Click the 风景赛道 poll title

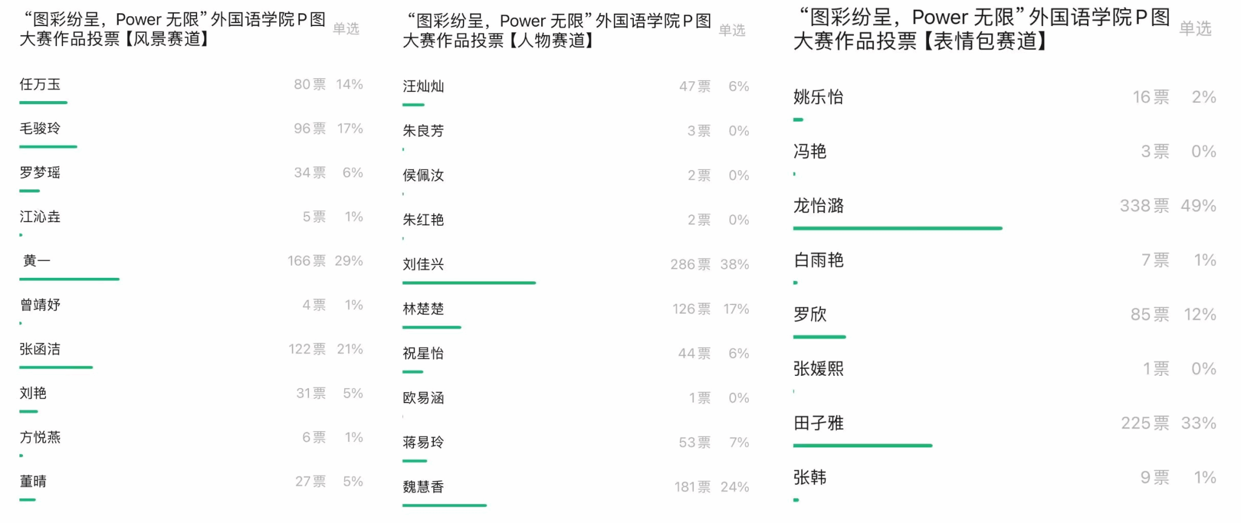(x=173, y=29)
